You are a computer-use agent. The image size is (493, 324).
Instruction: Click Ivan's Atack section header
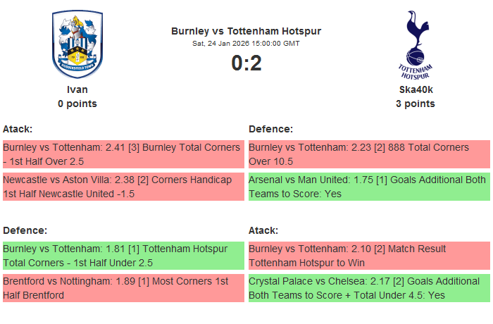point(18,129)
